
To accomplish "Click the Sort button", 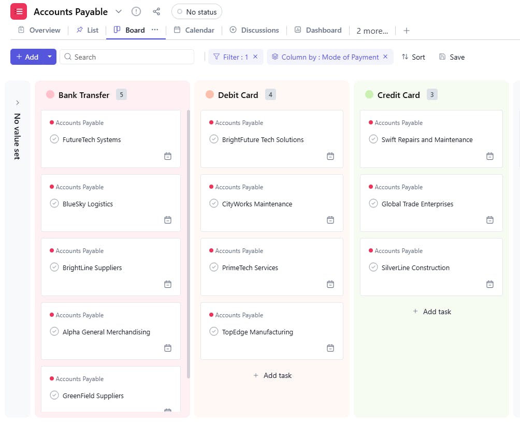I will [413, 57].
